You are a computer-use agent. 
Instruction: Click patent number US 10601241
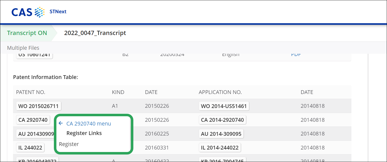point(34,55)
